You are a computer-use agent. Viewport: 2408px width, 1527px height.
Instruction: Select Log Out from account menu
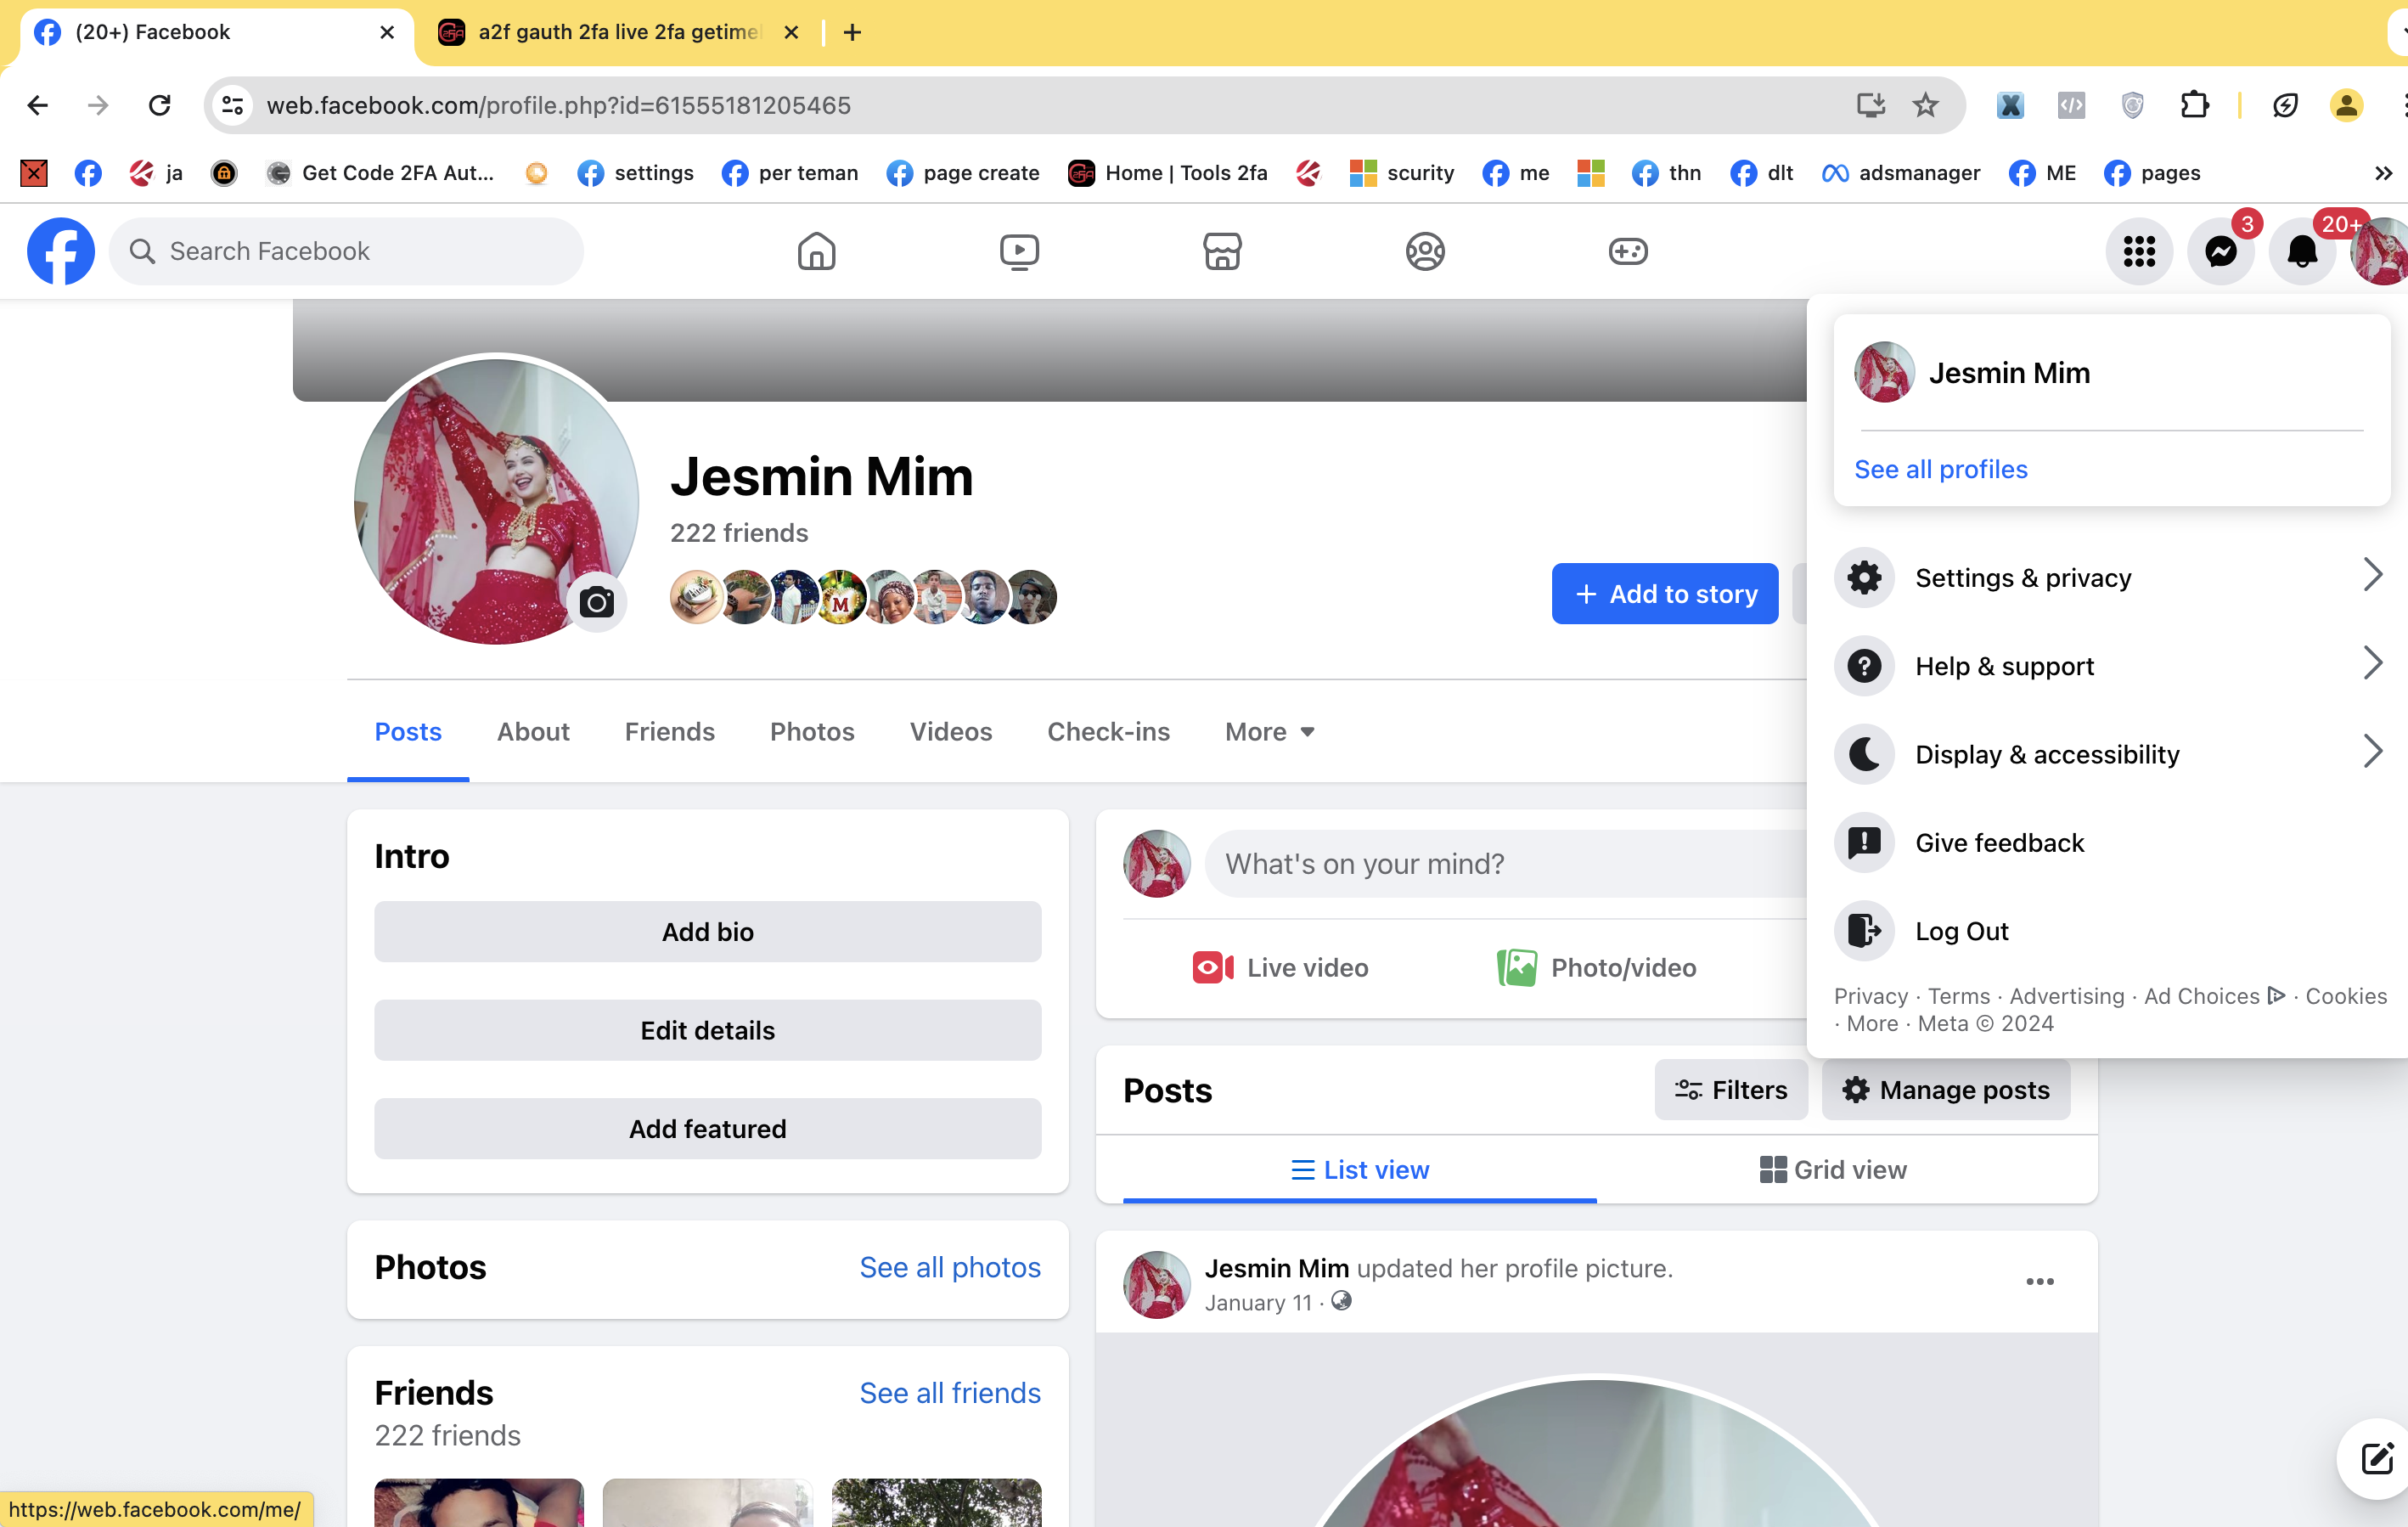click(x=2110, y=930)
